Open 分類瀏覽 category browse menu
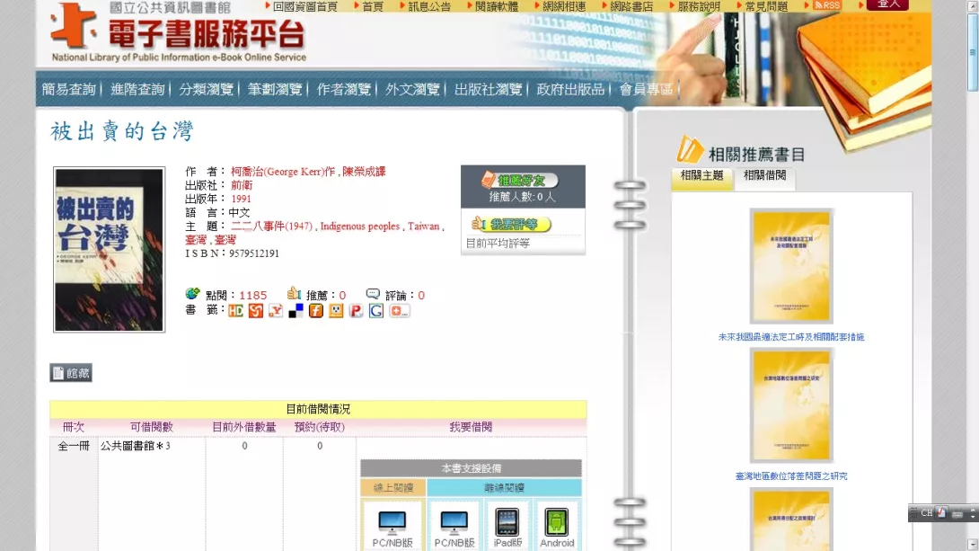The height and width of the screenshot is (551, 979). click(x=206, y=89)
